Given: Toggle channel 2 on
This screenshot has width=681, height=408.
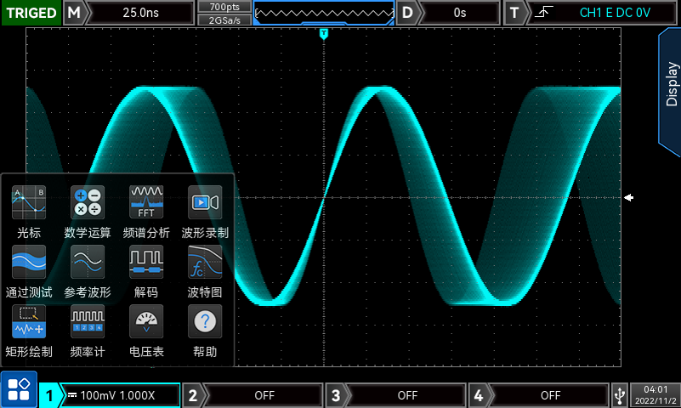Looking at the screenshot, I should (253, 395).
